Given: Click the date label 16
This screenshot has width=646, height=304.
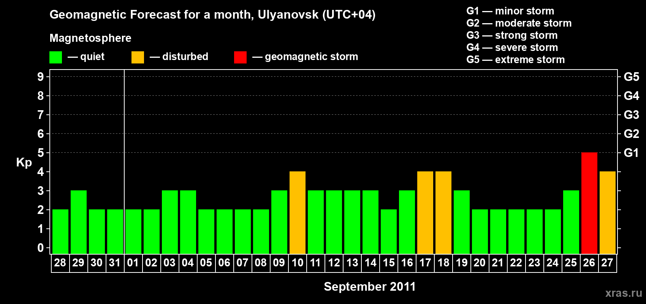Looking at the screenshot, I should [x=407, y=263].
